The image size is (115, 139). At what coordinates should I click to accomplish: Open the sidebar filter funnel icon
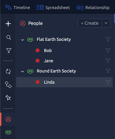pyautogui.click(x=9, y=51)
